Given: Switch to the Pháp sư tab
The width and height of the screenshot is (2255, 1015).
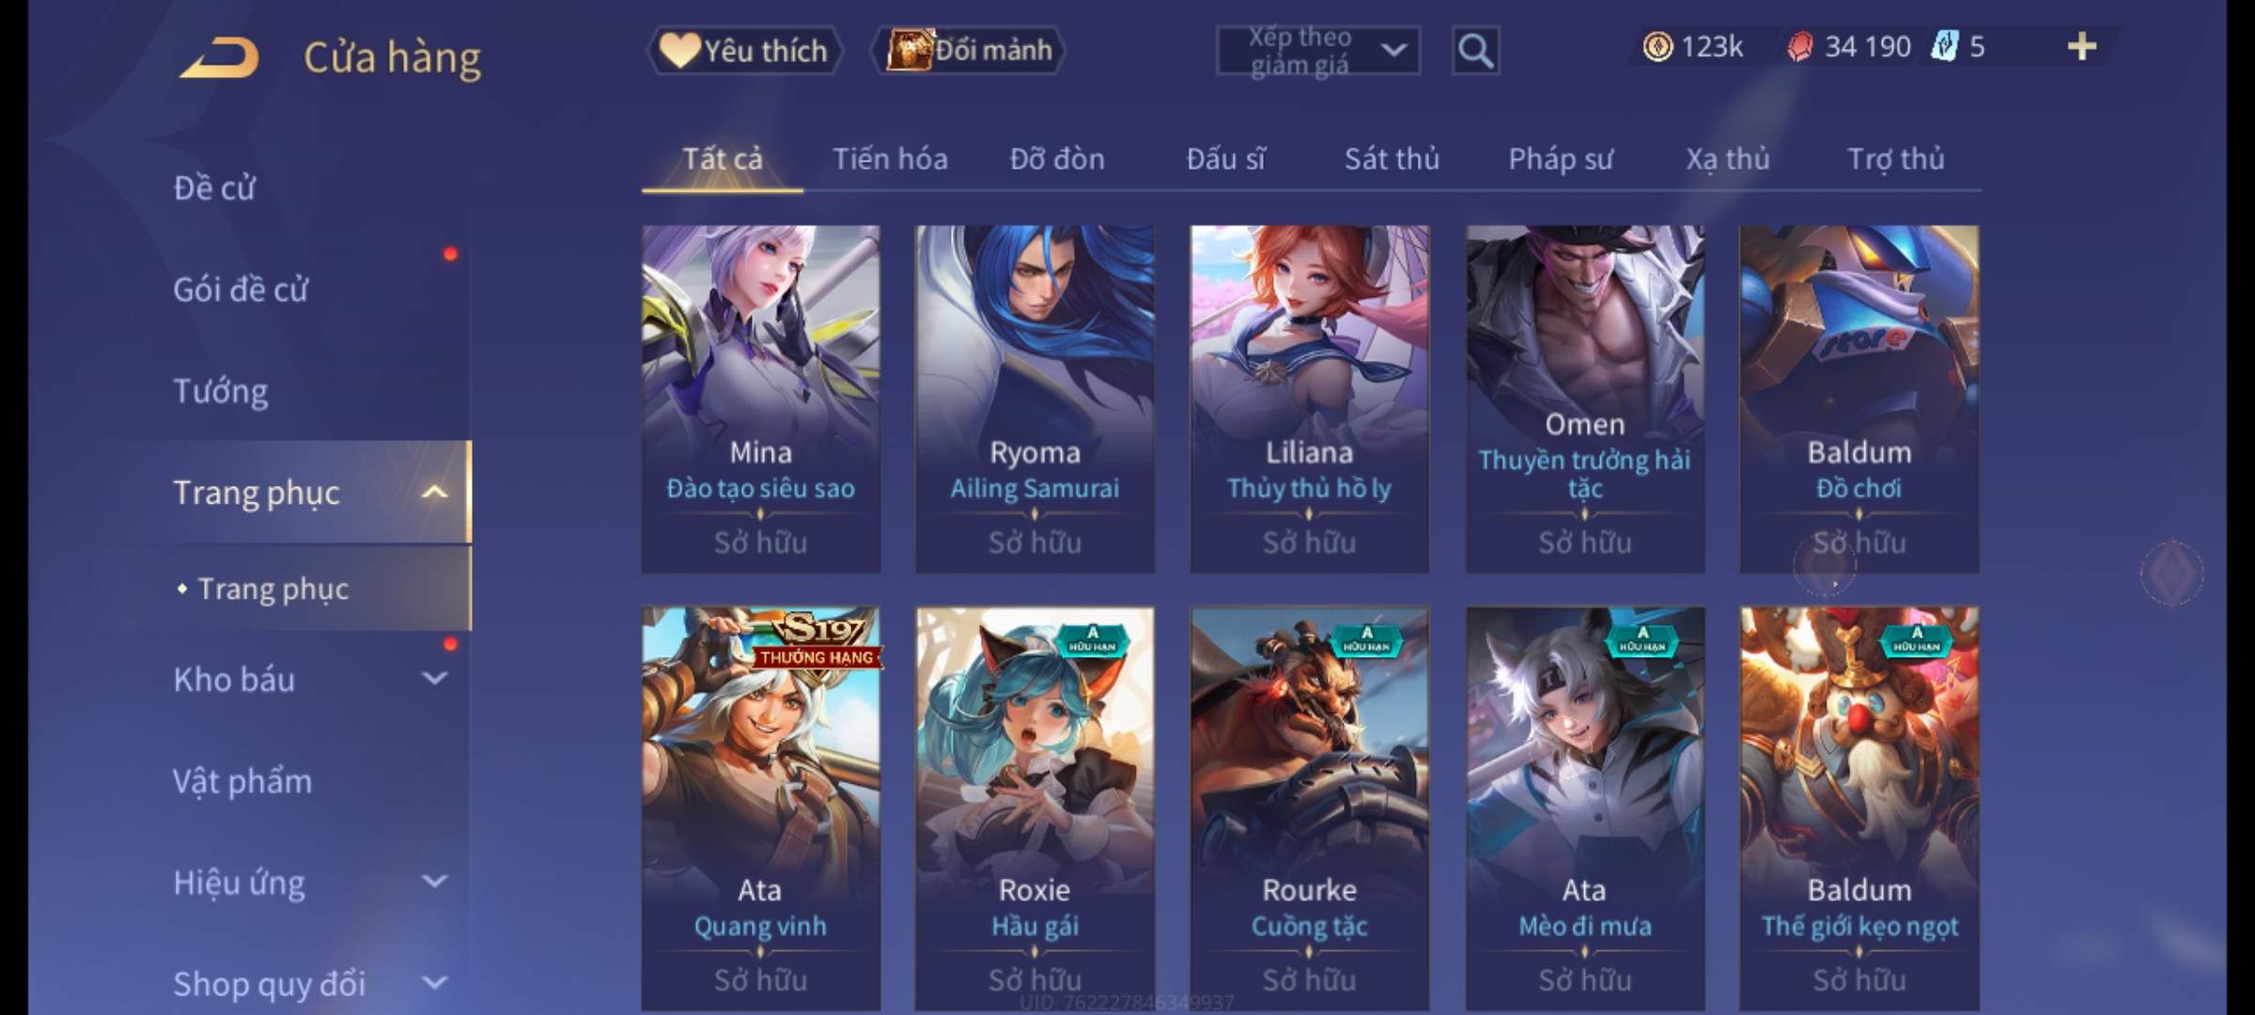Looking at the screenshot, I should [1561, 159].
